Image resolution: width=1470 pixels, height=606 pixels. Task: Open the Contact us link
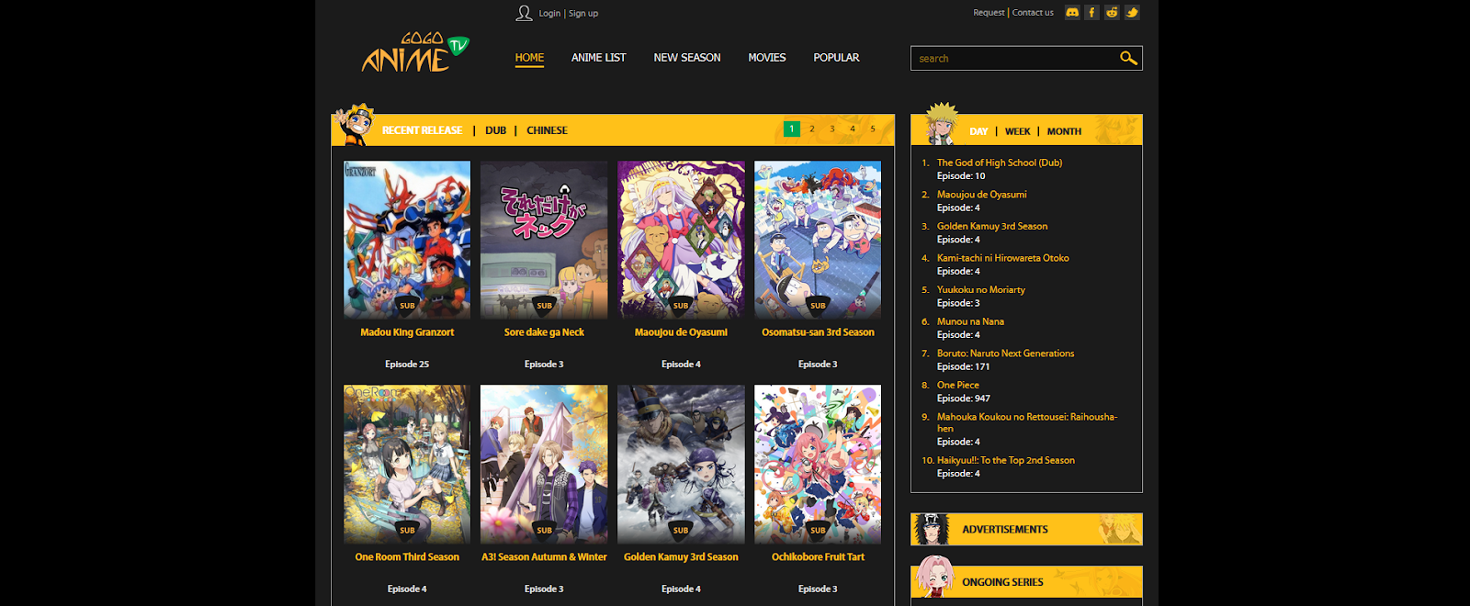click(1033, 13)
